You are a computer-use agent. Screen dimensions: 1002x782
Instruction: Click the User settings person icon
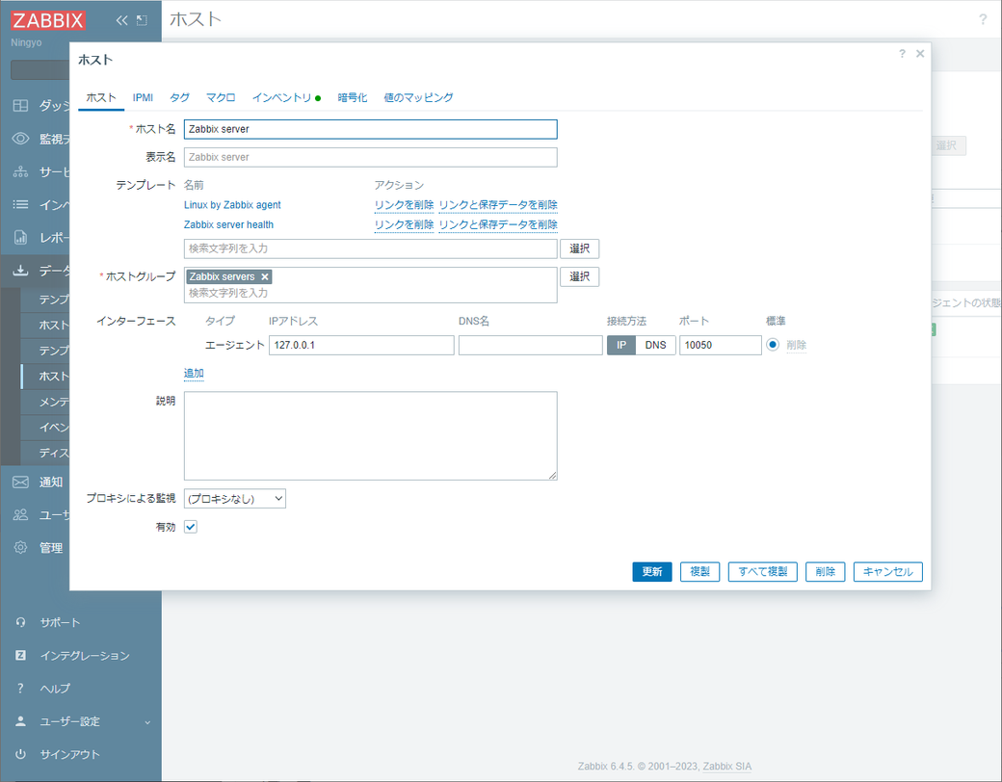(x=20, y=721)
